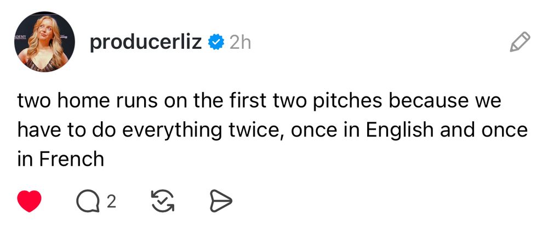Viewport: 548px width, 232px height.
Task: Click the 2h timestamp
Action: click(x=239, y=42)
